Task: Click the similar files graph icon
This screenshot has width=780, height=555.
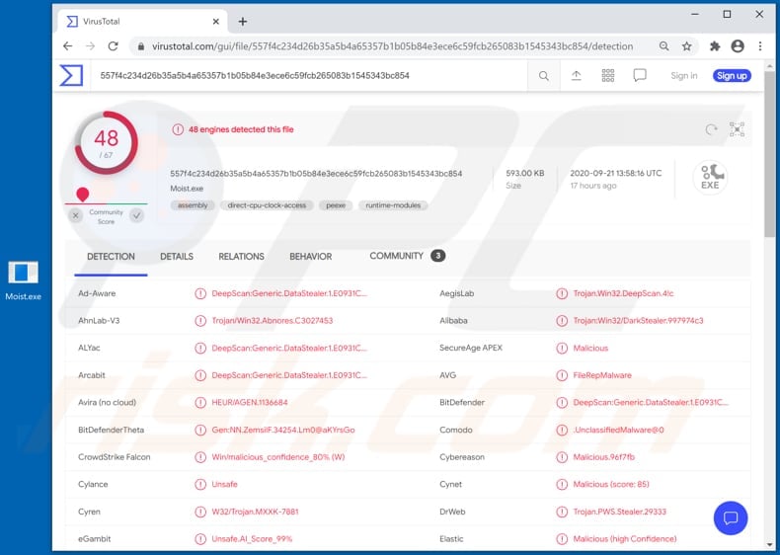Action: [737, 129]
